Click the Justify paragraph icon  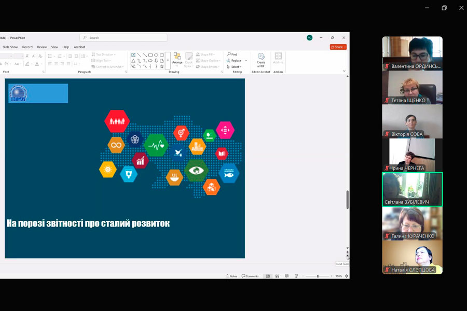click(x=68, y=64)
